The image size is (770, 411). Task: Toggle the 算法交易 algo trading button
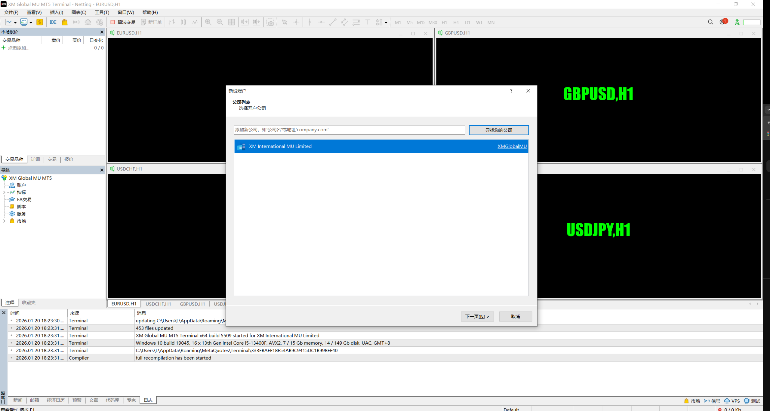pyautogui.click(x=123, y=22)
